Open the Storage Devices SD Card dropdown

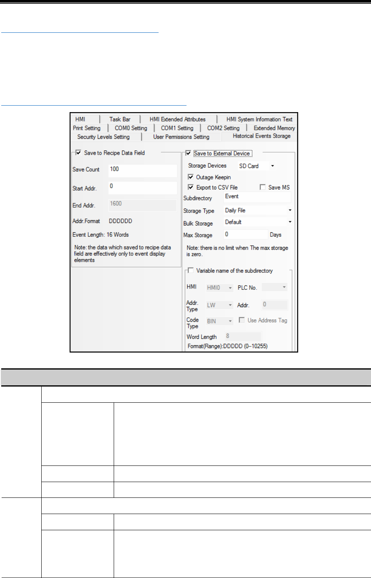point(257,166)
